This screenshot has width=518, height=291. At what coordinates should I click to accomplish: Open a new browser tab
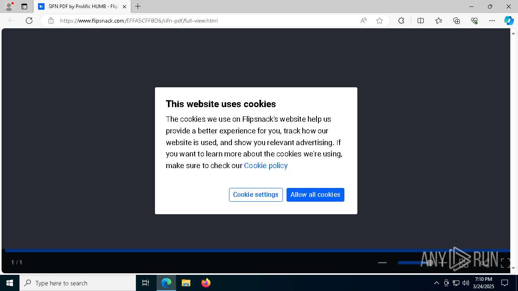138,6
